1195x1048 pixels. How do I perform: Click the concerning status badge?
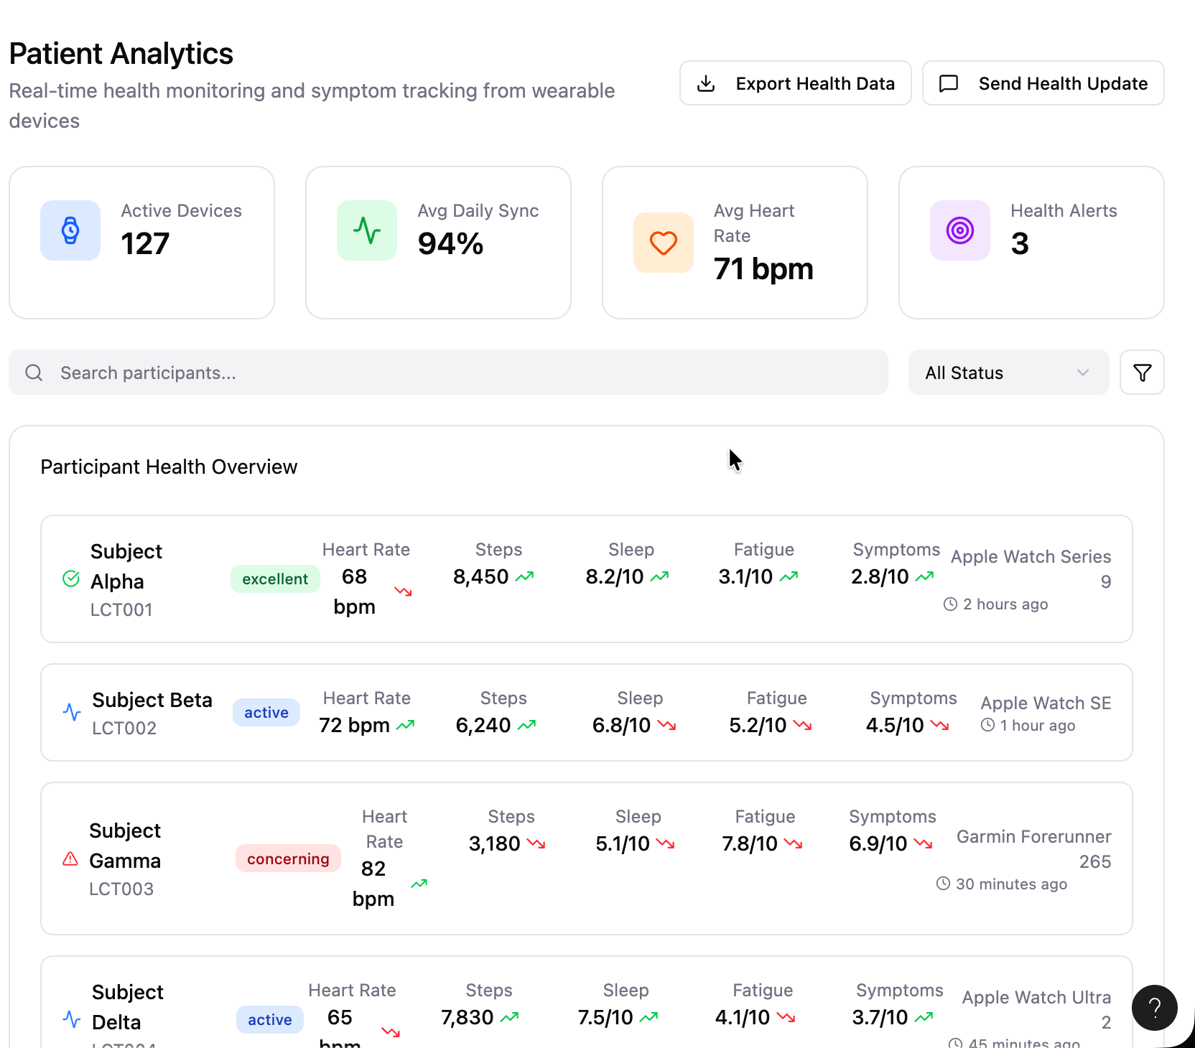pyautogui.click(x=288, y=858)
